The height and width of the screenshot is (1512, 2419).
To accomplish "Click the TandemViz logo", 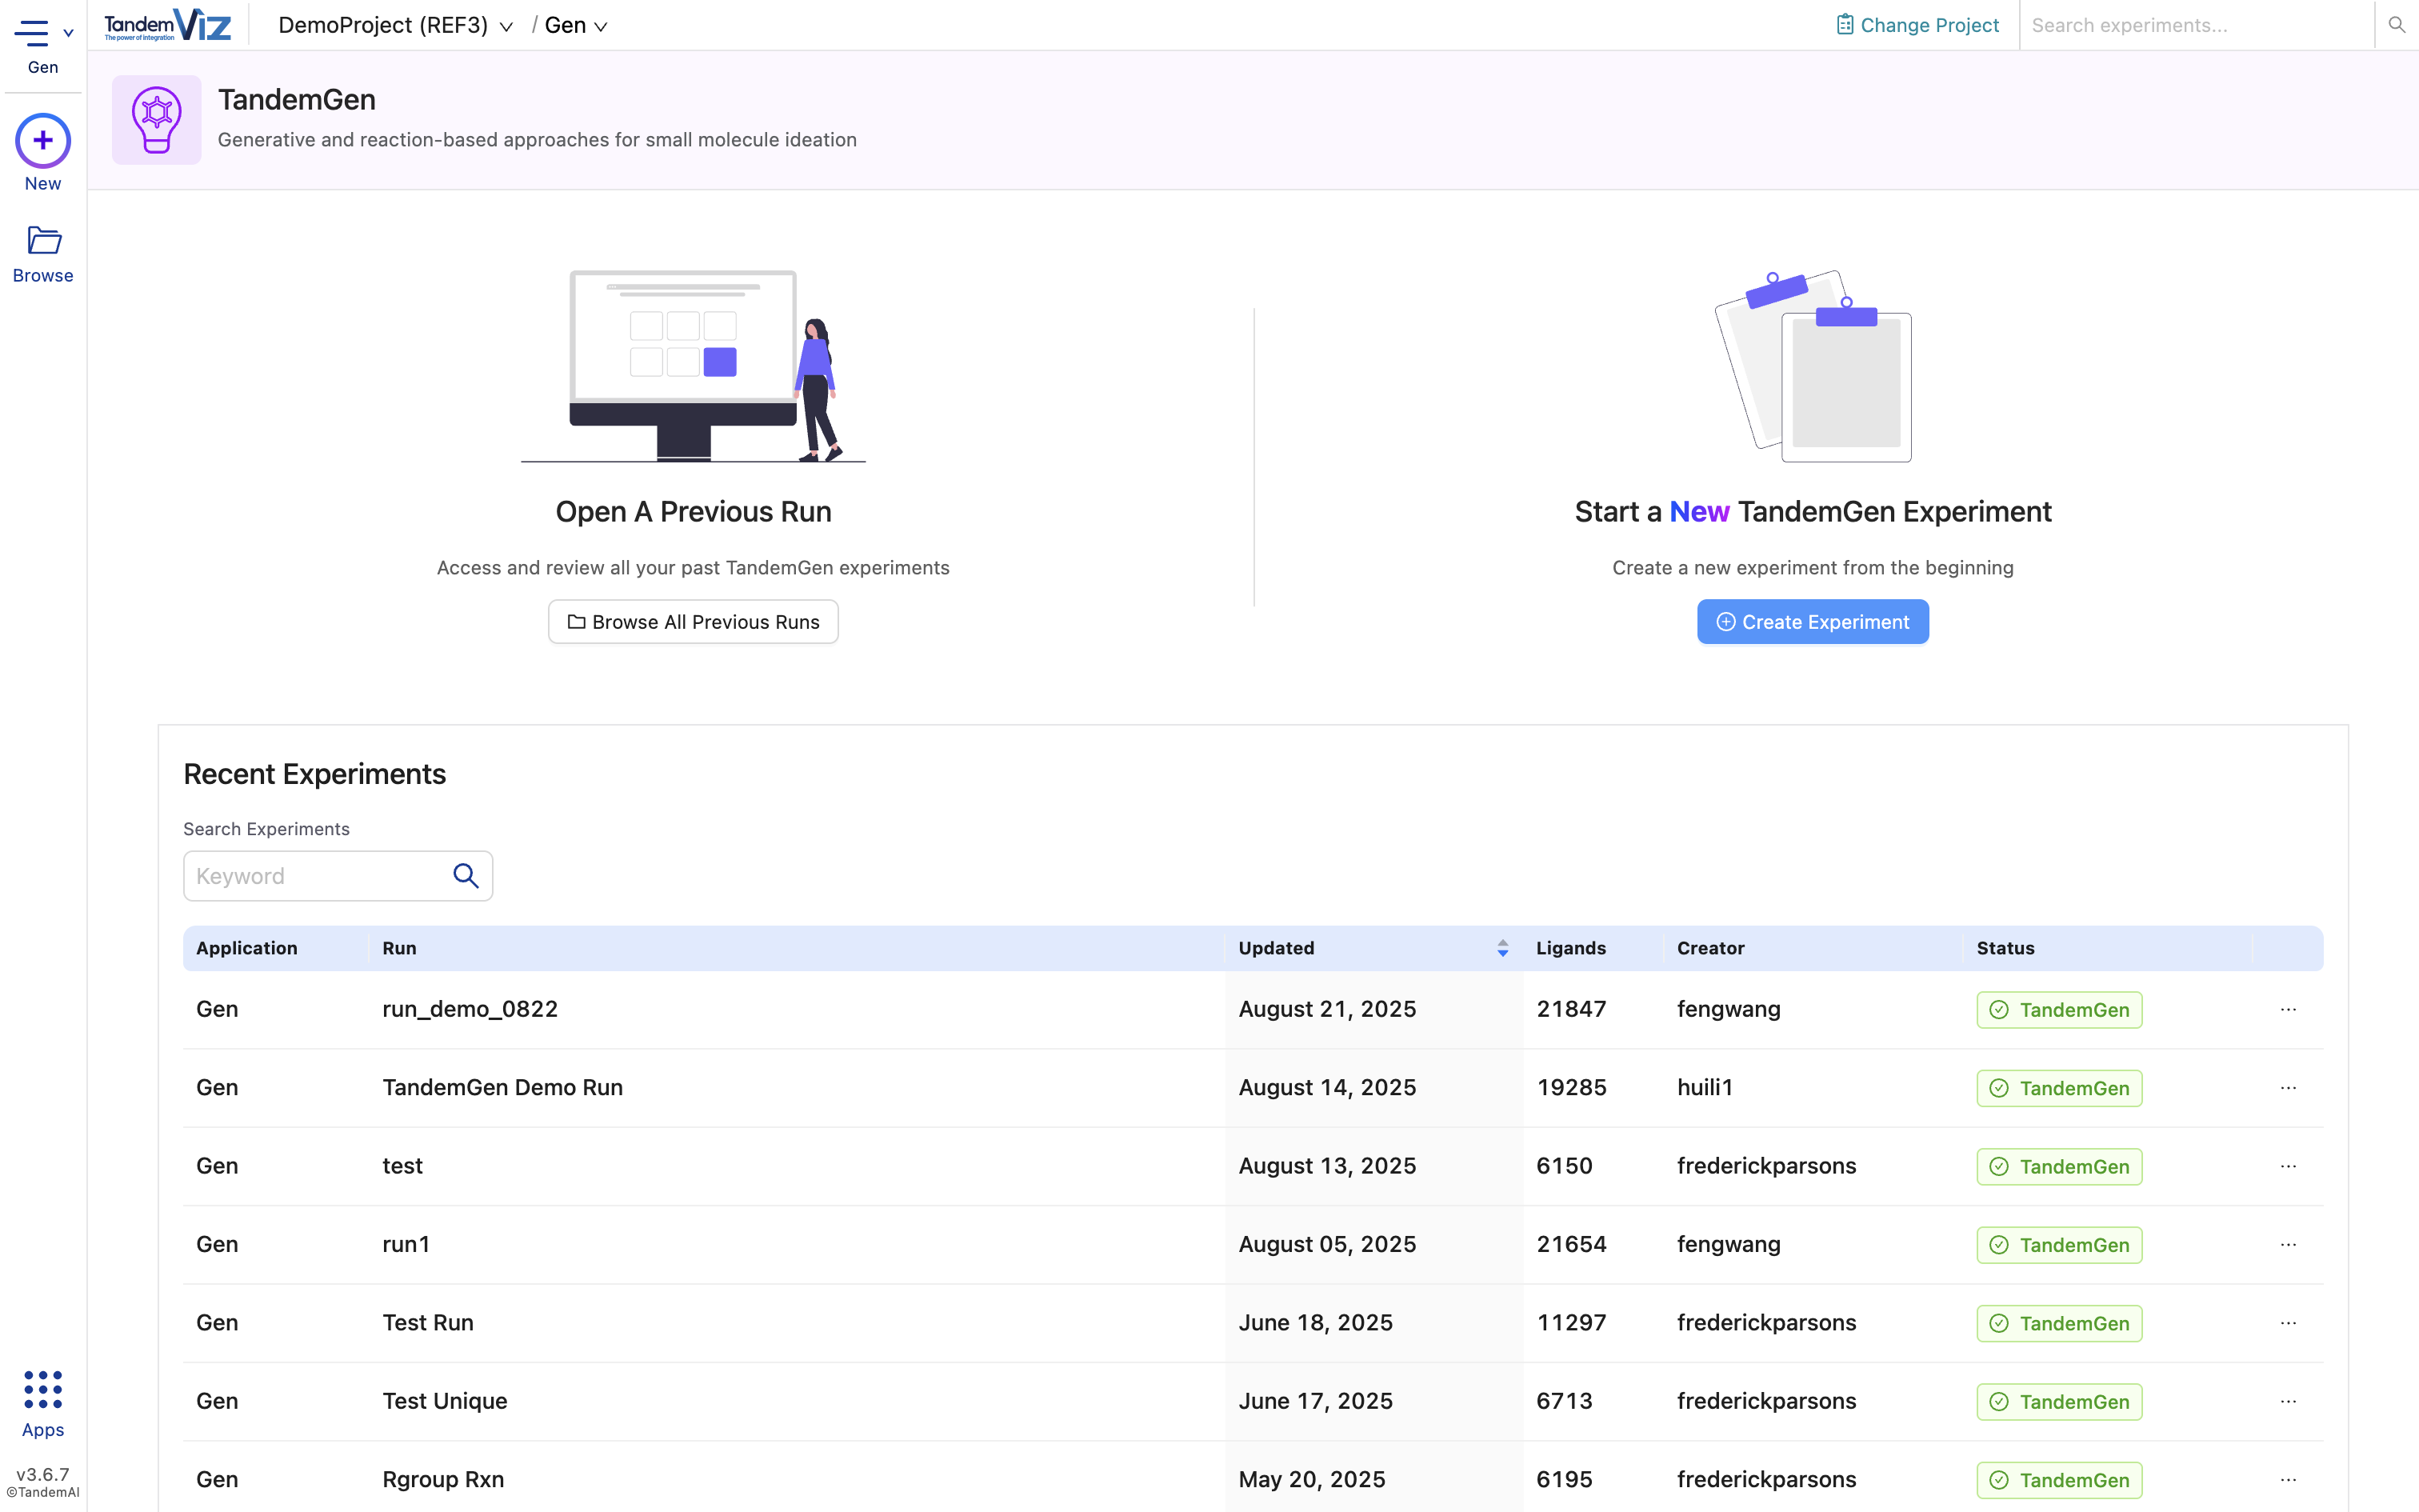I will point(168,25).
